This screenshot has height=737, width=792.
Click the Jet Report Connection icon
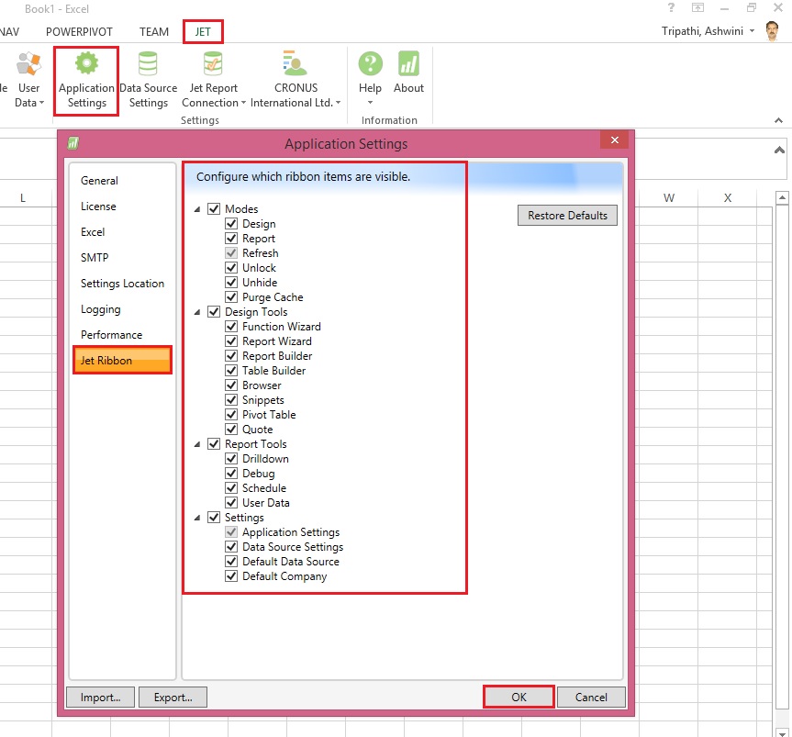[x=212, y=64]
